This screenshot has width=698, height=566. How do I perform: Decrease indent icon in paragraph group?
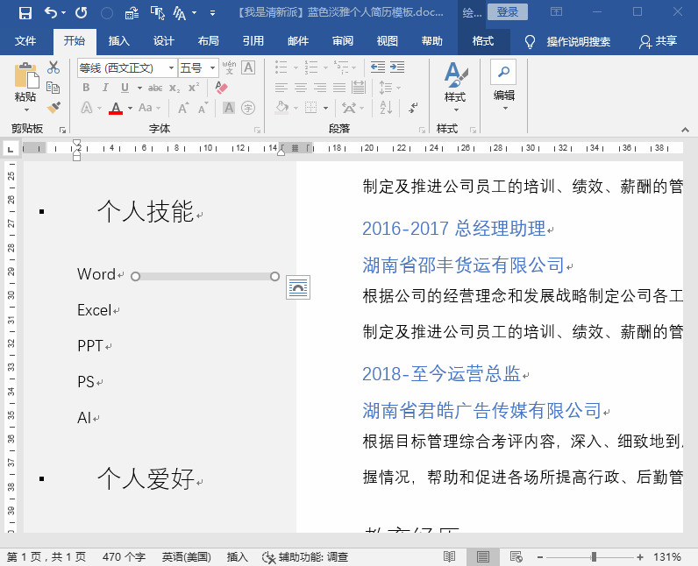pyautogui.click(x=377, y=67)
